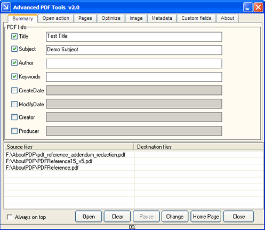Click the Advanced PDF Tools title bar icon
The image size is (265, 230).
pyautogui.click(x=6, y=7)
